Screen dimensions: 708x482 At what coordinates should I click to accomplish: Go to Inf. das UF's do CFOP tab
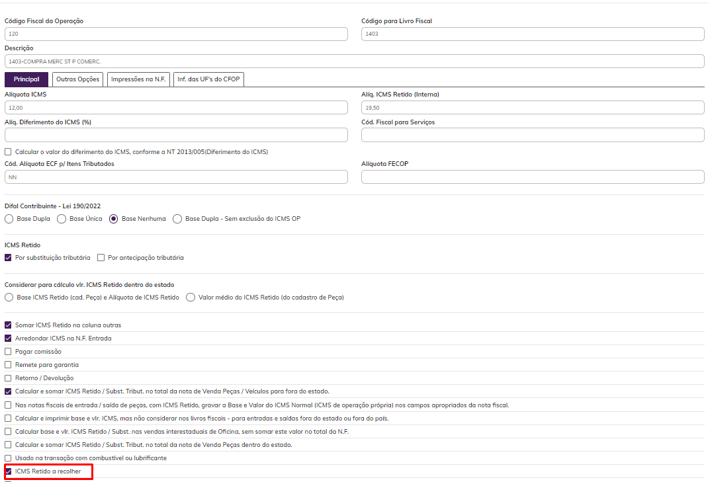(x=209, y=79)
